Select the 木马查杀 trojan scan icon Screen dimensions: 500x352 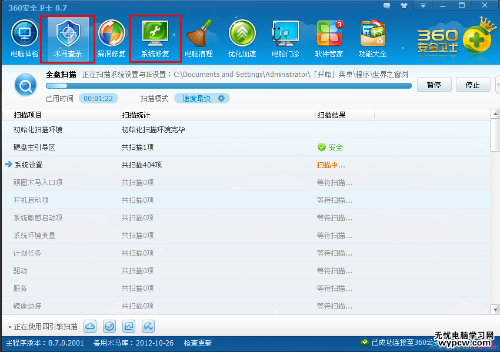pyautogui.click(x=68, y=39)
